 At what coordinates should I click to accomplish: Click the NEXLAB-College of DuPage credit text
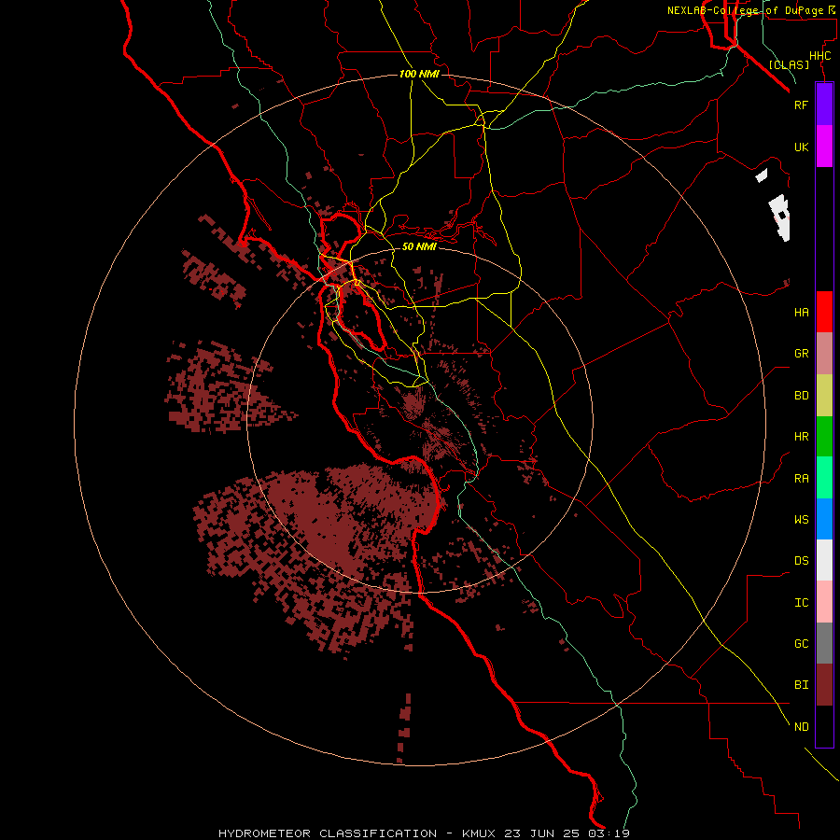(x=745, y=10)
